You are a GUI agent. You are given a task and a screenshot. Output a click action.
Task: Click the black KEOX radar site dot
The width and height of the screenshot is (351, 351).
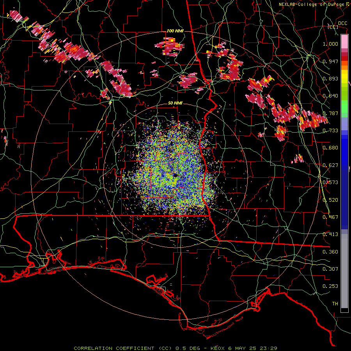pos(175,175)
